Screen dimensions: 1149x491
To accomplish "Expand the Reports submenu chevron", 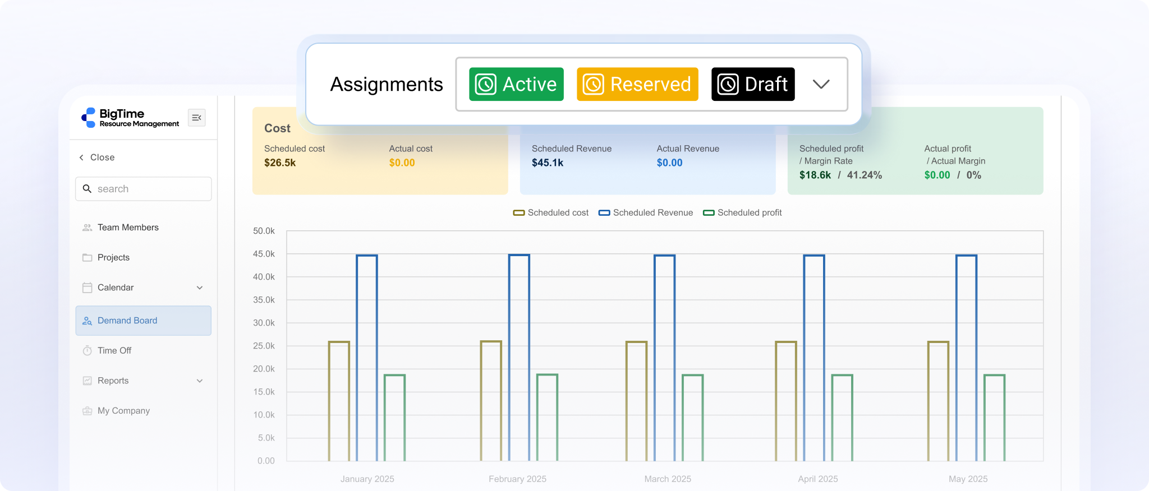I will pyautogui.click(x=200, y=381).
